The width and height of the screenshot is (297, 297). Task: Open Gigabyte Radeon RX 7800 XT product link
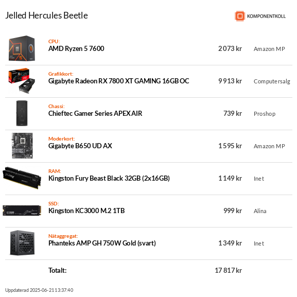[119, 81]
